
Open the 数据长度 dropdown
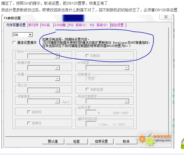(x=57, y=68)
